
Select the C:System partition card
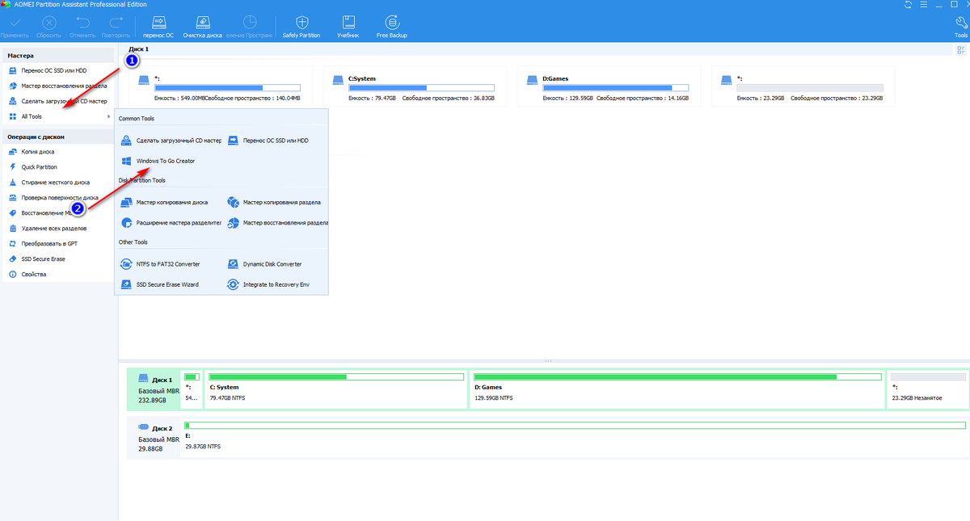pos(414,86)
